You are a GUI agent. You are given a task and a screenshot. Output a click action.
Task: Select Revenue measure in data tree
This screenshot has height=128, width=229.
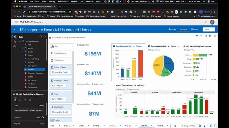coord(34,70)
